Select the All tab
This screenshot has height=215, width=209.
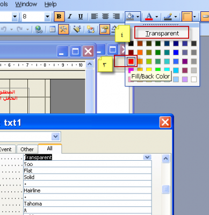50,148
